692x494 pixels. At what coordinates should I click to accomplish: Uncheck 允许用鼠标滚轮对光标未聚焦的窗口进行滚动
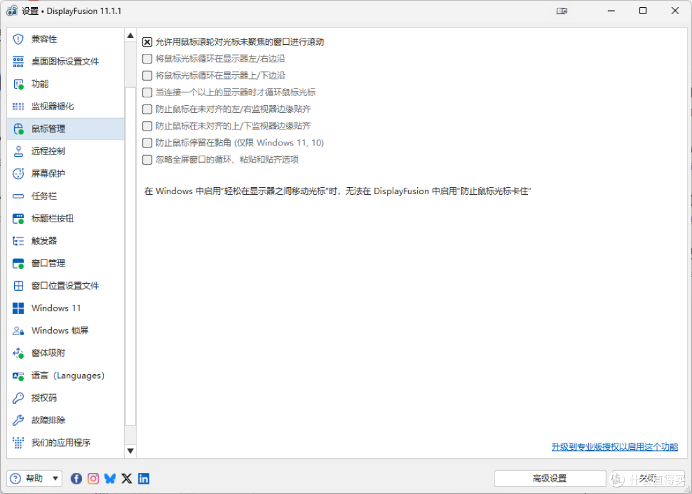point(147,42)
